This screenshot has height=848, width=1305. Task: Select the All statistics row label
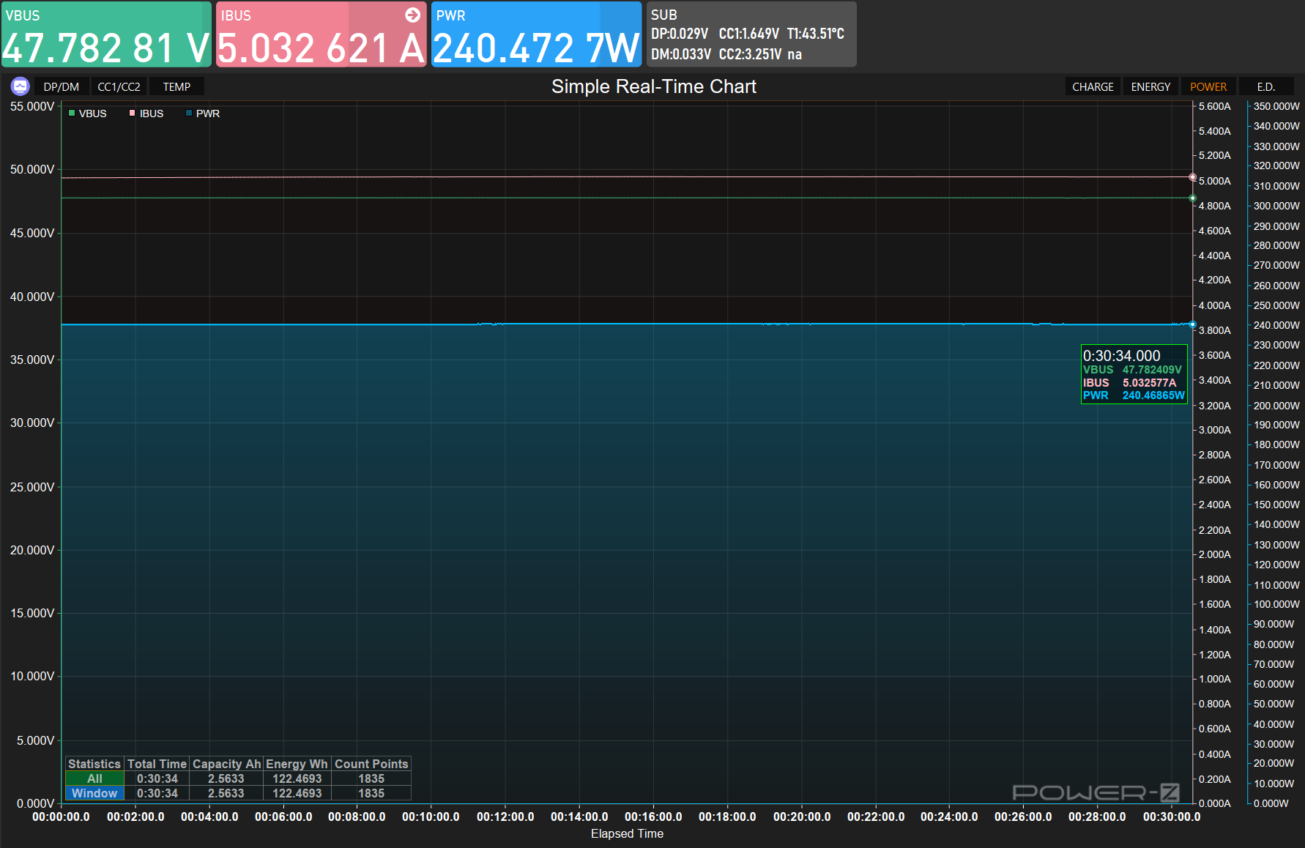tap(94, 778)
